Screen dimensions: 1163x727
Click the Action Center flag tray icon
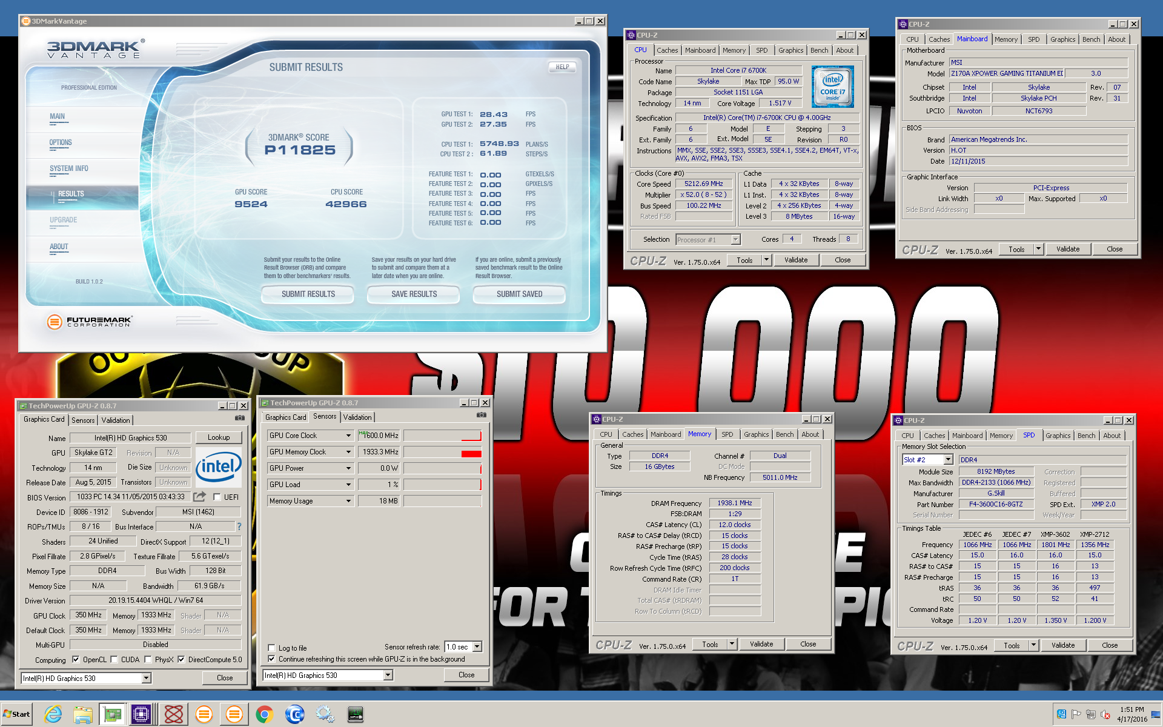pos(1076,714)
